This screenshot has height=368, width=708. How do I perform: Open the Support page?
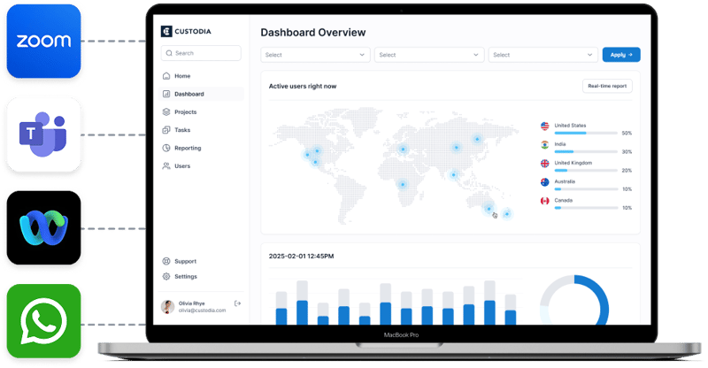click(x=202, y=261)
